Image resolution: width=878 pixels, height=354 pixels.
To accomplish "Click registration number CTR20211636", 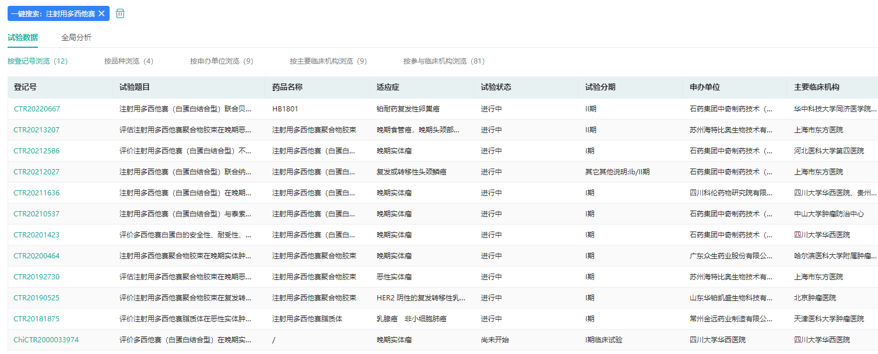I will 37,193.
